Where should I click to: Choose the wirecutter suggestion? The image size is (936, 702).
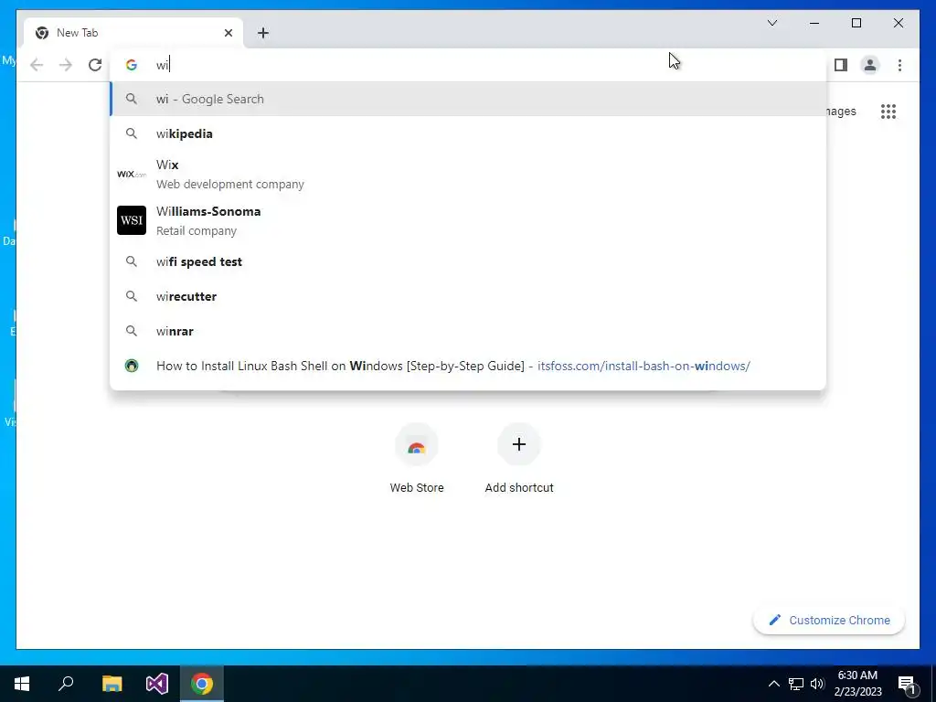click(469, 297)
